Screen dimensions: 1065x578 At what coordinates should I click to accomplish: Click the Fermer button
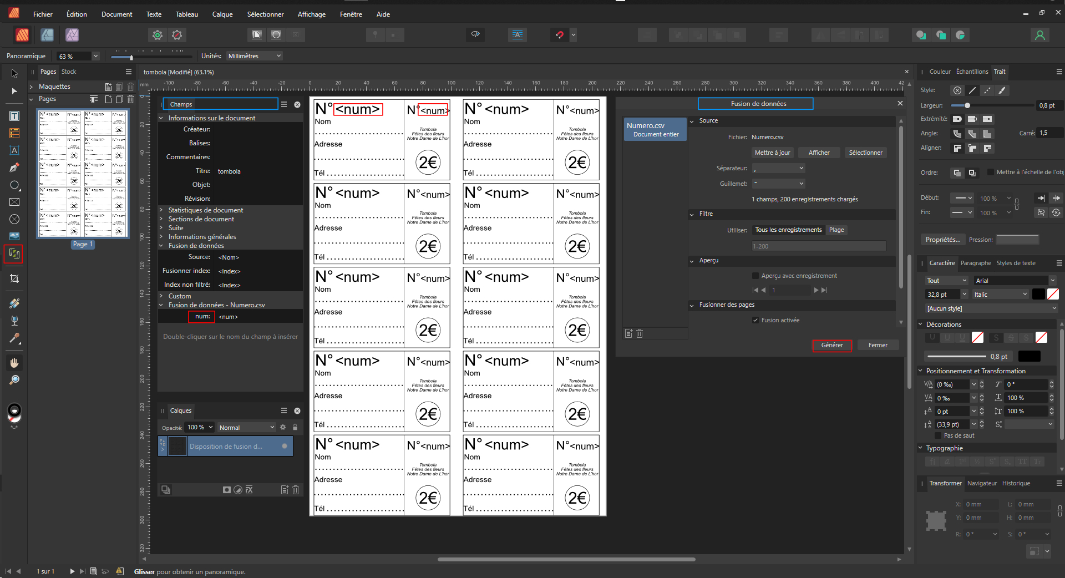pyautogui.click(x=878, y=345)
